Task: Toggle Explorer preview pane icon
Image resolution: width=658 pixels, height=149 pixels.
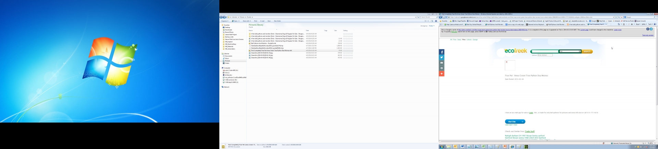Action: click(432, 21)
